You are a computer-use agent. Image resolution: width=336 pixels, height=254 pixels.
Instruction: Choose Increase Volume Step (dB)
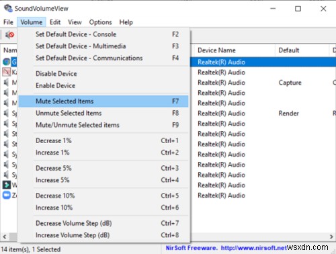(x=103, y=235)
